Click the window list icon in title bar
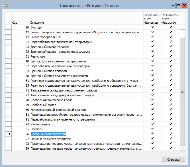 point(5,6)
